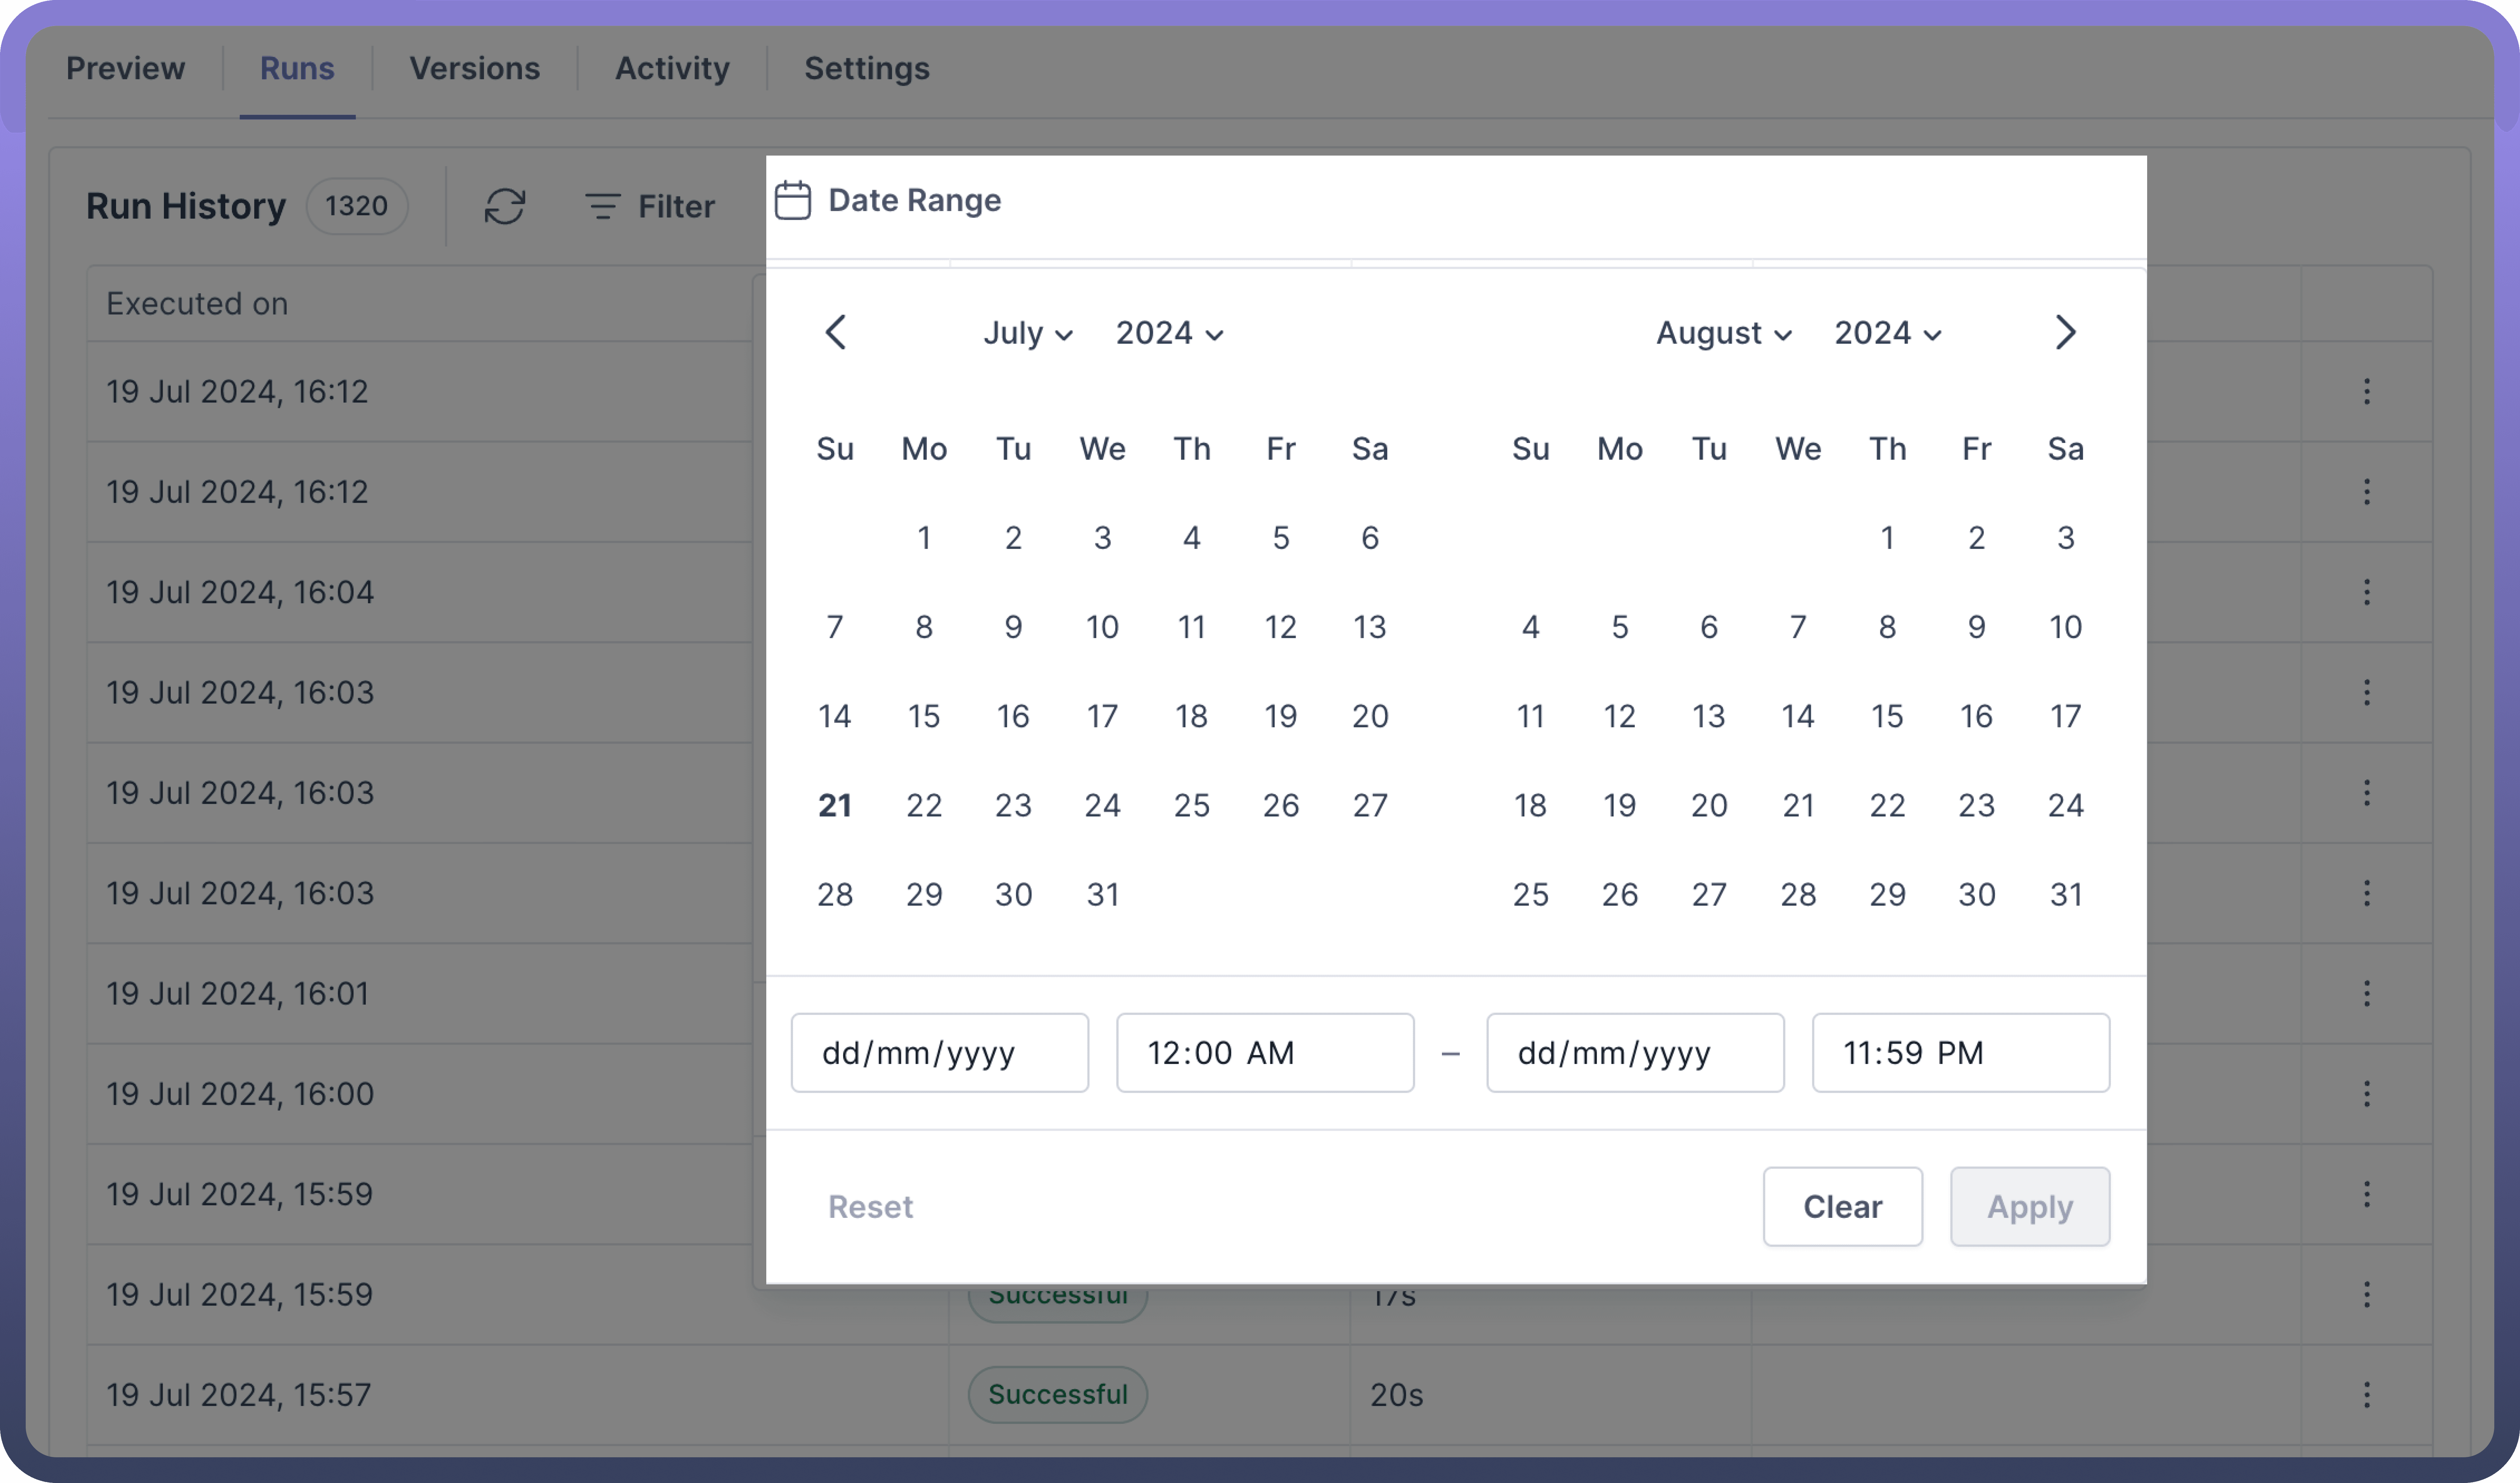Switch to the Versions tab
This screenshot has height=1483, width=2520.
pos(474,68)
